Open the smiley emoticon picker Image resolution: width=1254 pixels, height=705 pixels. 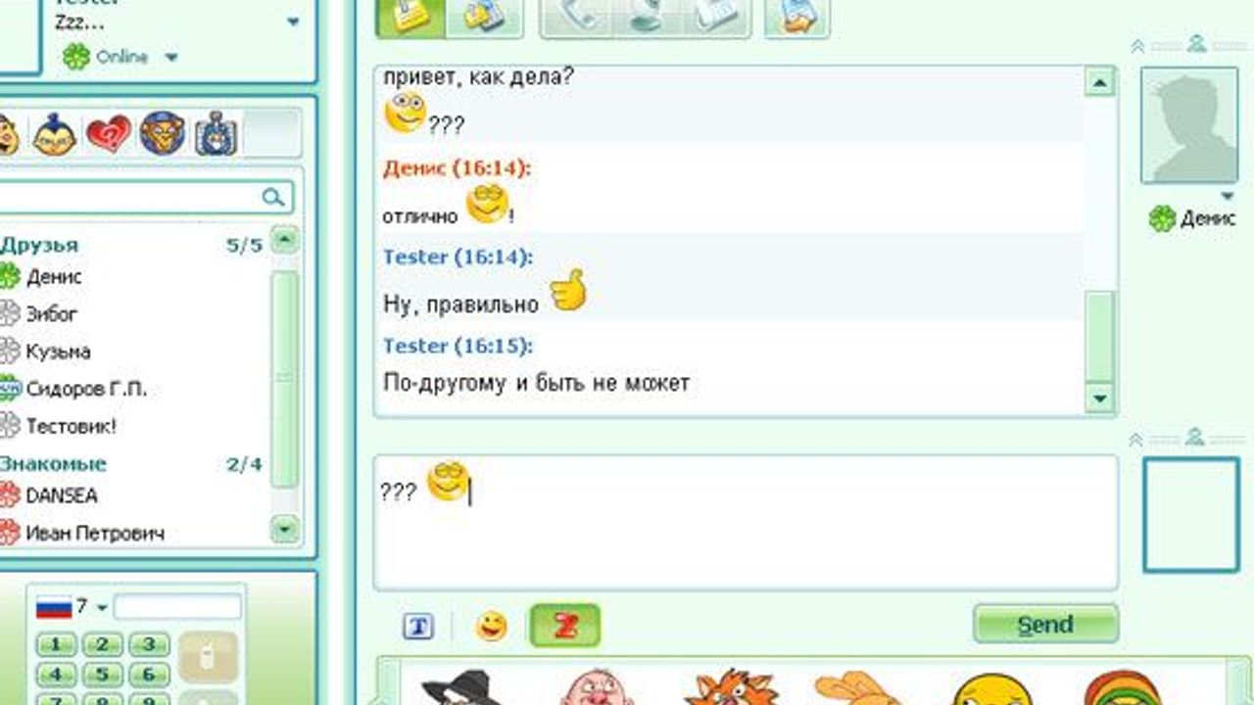click(492, 627)
